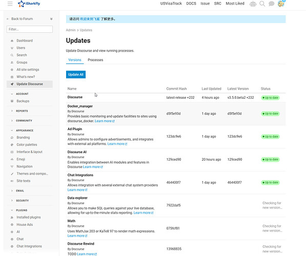Click the Color palettes icon

(12, 145)
